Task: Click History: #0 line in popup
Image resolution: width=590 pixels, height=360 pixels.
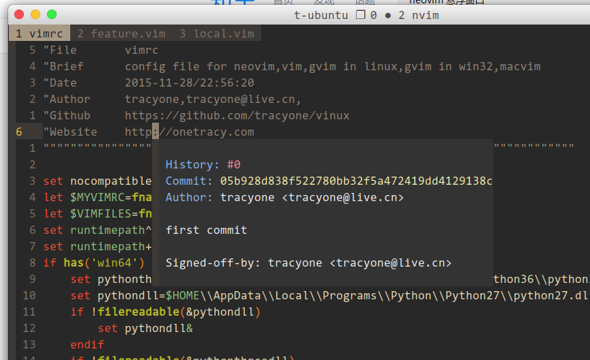Action: 203,165
